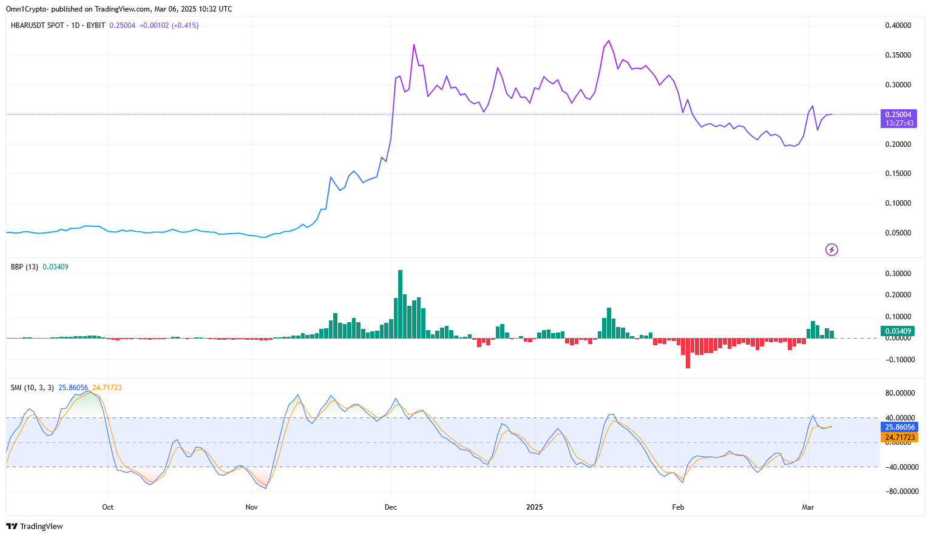Click the purple lightning bolt icon
The height and width of the screenshot is (537, 931).
click(831, 249)
